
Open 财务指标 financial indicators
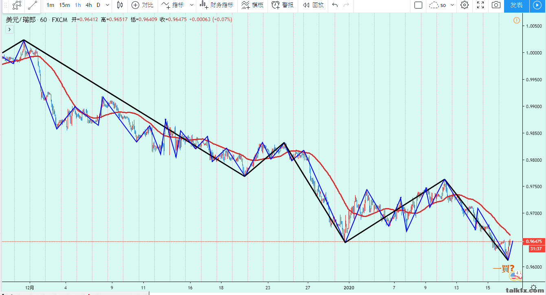coord(217,5)
